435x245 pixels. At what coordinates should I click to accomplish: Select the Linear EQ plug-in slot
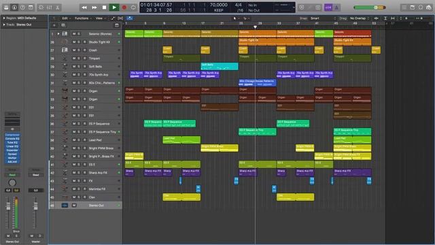tap(12, 146)
